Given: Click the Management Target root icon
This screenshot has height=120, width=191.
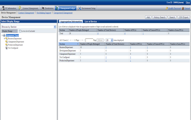Looking at the screenshot, I should (x=4, y=35).
